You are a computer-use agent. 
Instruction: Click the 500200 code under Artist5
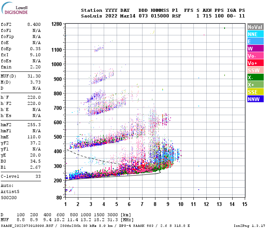tap(9, 198)
